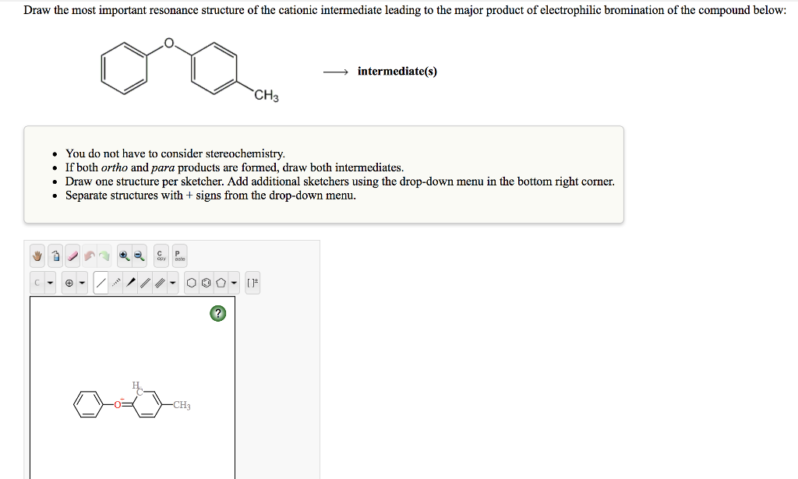The width and height of the screenshot is (798, 479).
Task: Undo the last sketch action
Action: click(x=90, y=255)
